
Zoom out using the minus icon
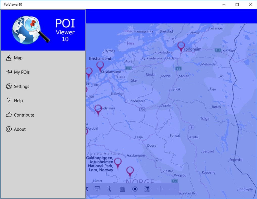click(x=173, y=189)
